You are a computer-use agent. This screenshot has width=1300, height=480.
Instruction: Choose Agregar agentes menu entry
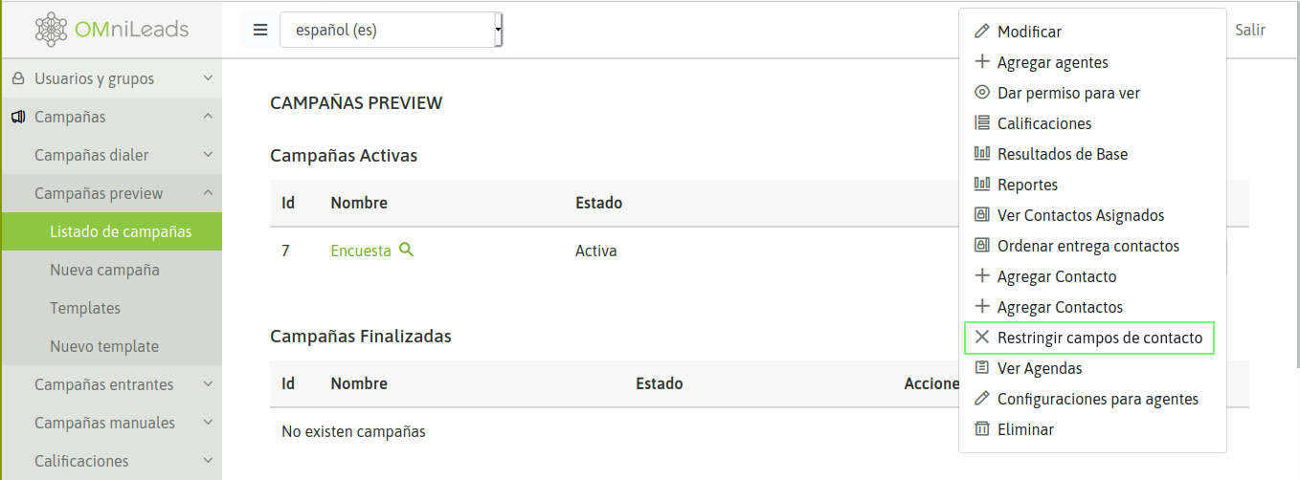point(1052,62)
